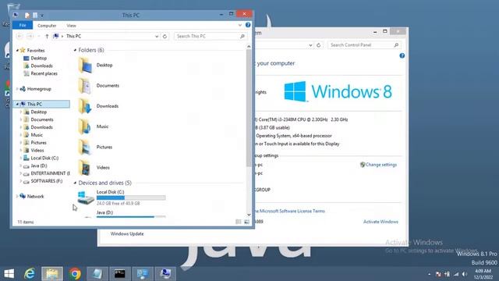Image resolution: width=499 pixels, height=281 pixels.
Task: Open the Pictures folder icon in Folders list
Action: point(85,147)
